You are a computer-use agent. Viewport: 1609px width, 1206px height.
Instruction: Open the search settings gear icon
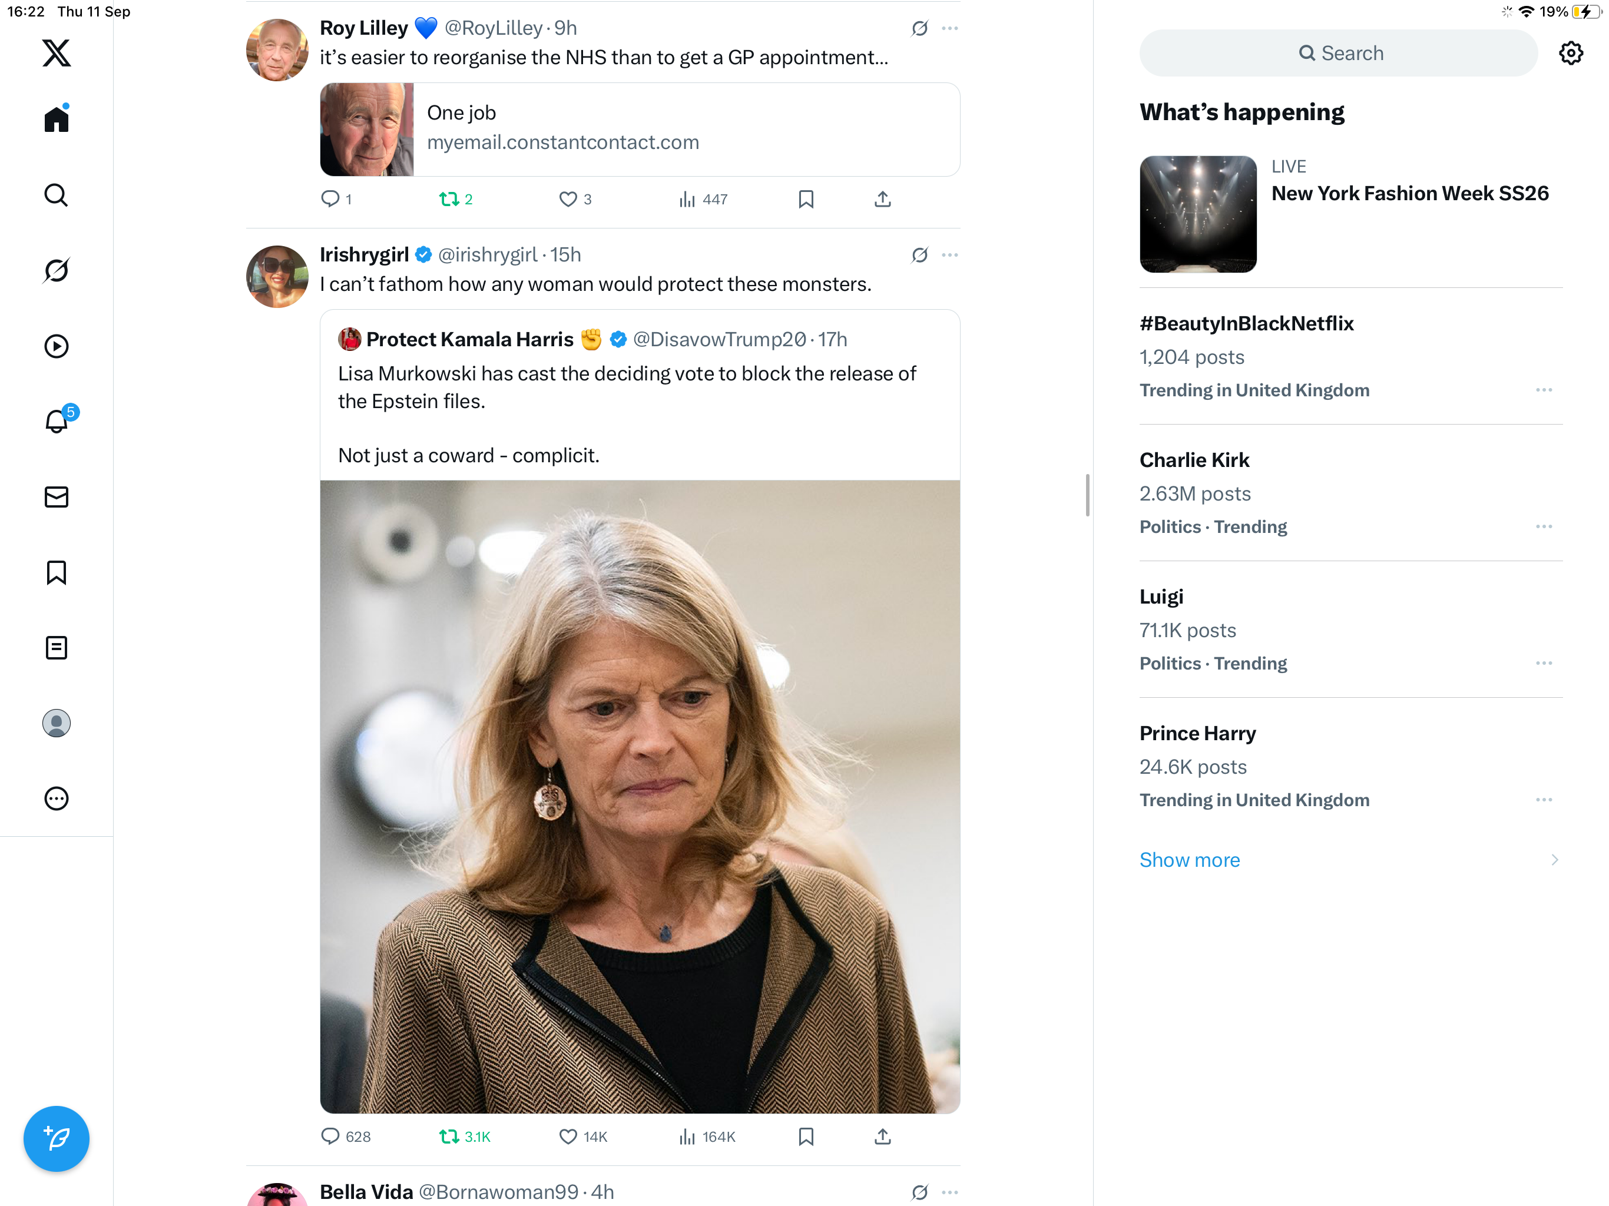[x=1571, y=53]
